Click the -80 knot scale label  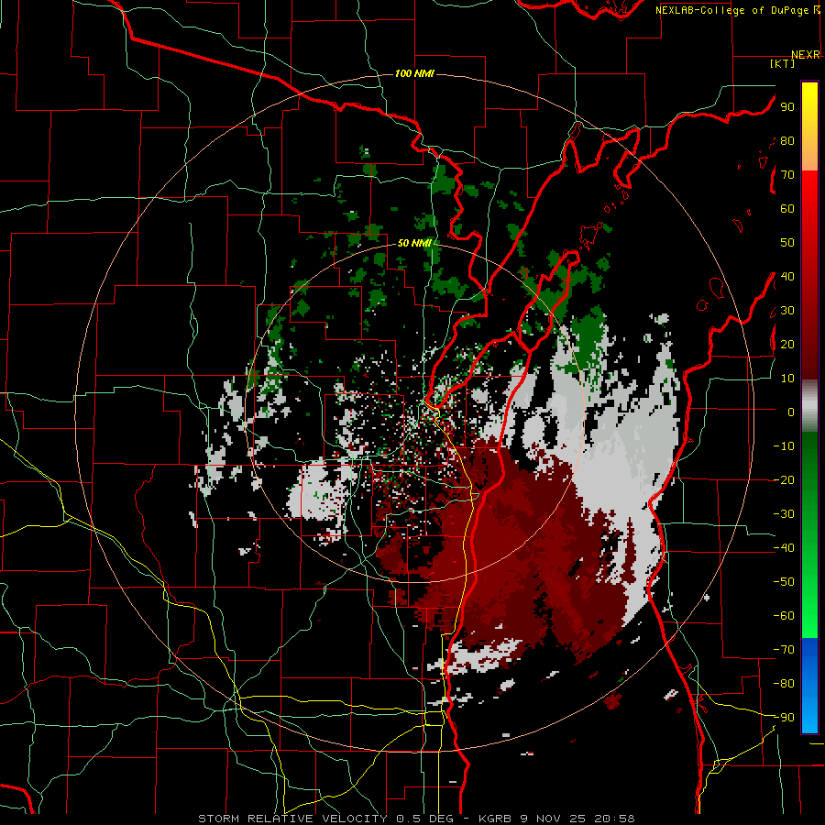pos(784,684)
